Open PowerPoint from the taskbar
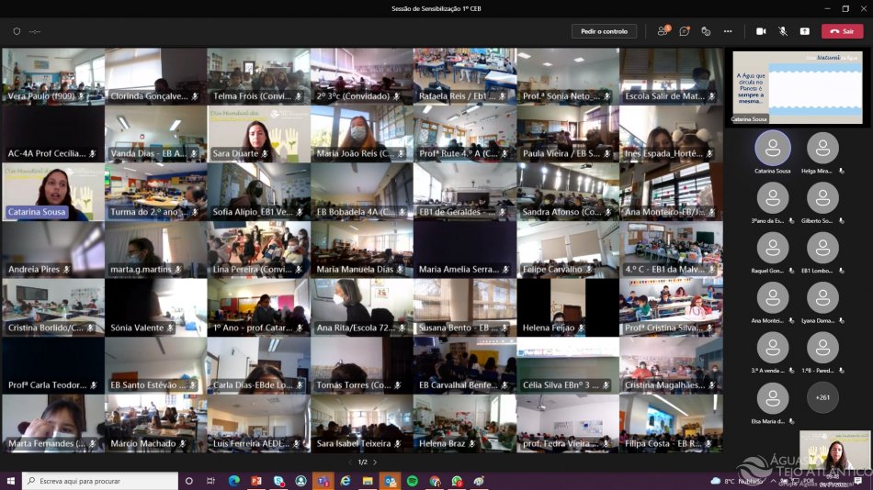This screenshot has height=490, width=873. pyautogui.click(x=256, y=481)
